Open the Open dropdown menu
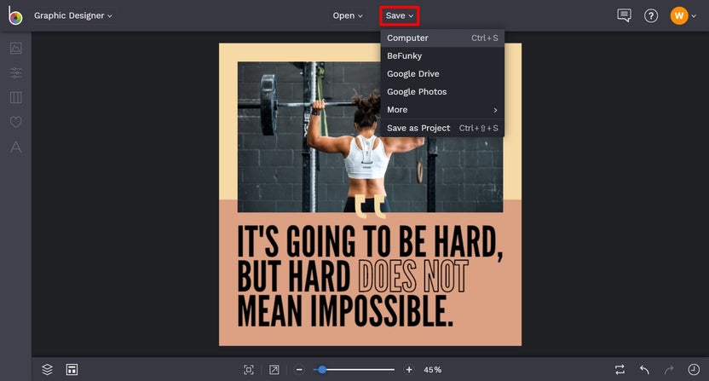Image resolution: width=709 pixels, height=381 pixels. [x=348, y=16]
